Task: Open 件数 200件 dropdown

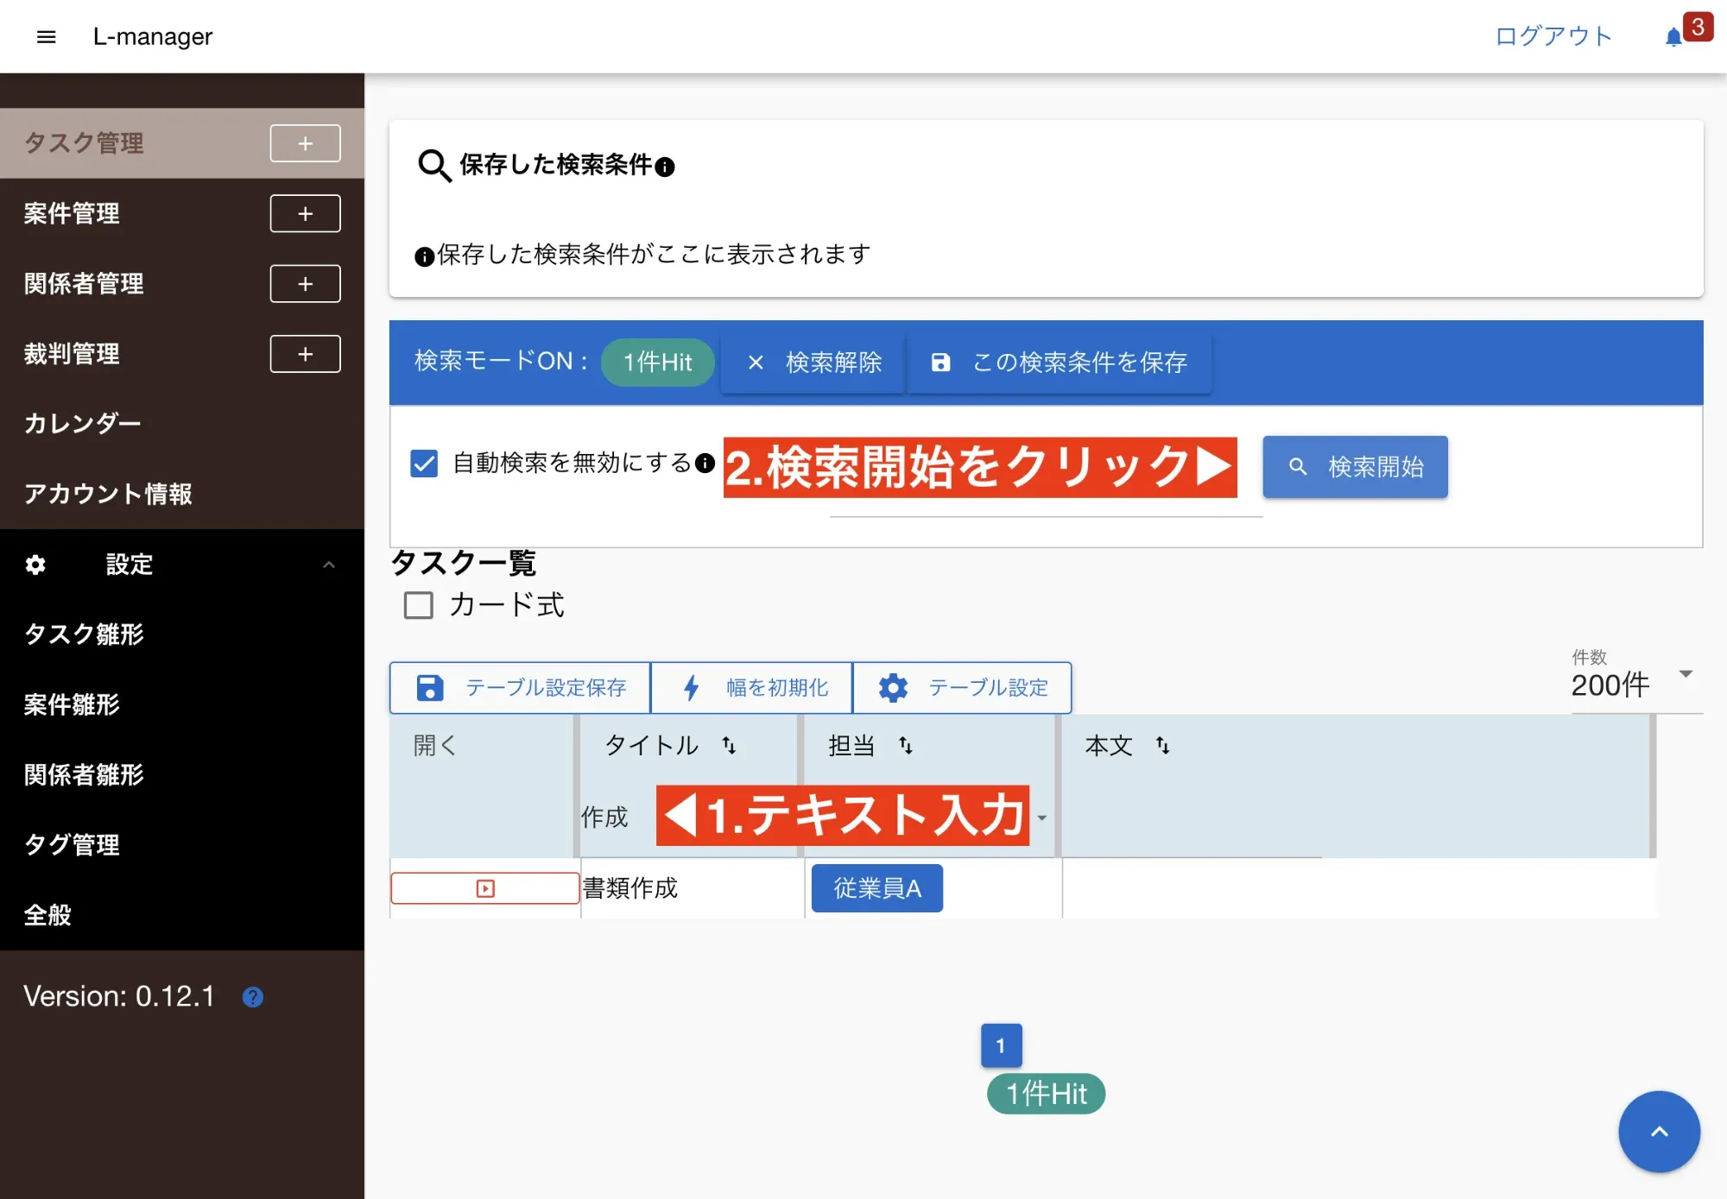Action: (x=1685, y=674)
